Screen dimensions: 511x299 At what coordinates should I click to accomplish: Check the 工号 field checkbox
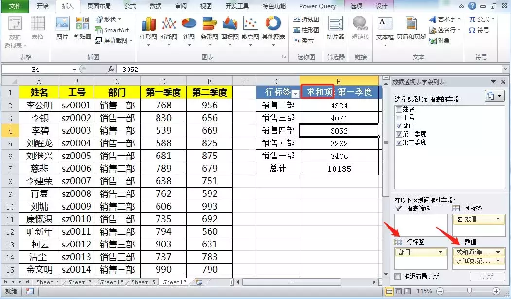click(x=399, y=118)
